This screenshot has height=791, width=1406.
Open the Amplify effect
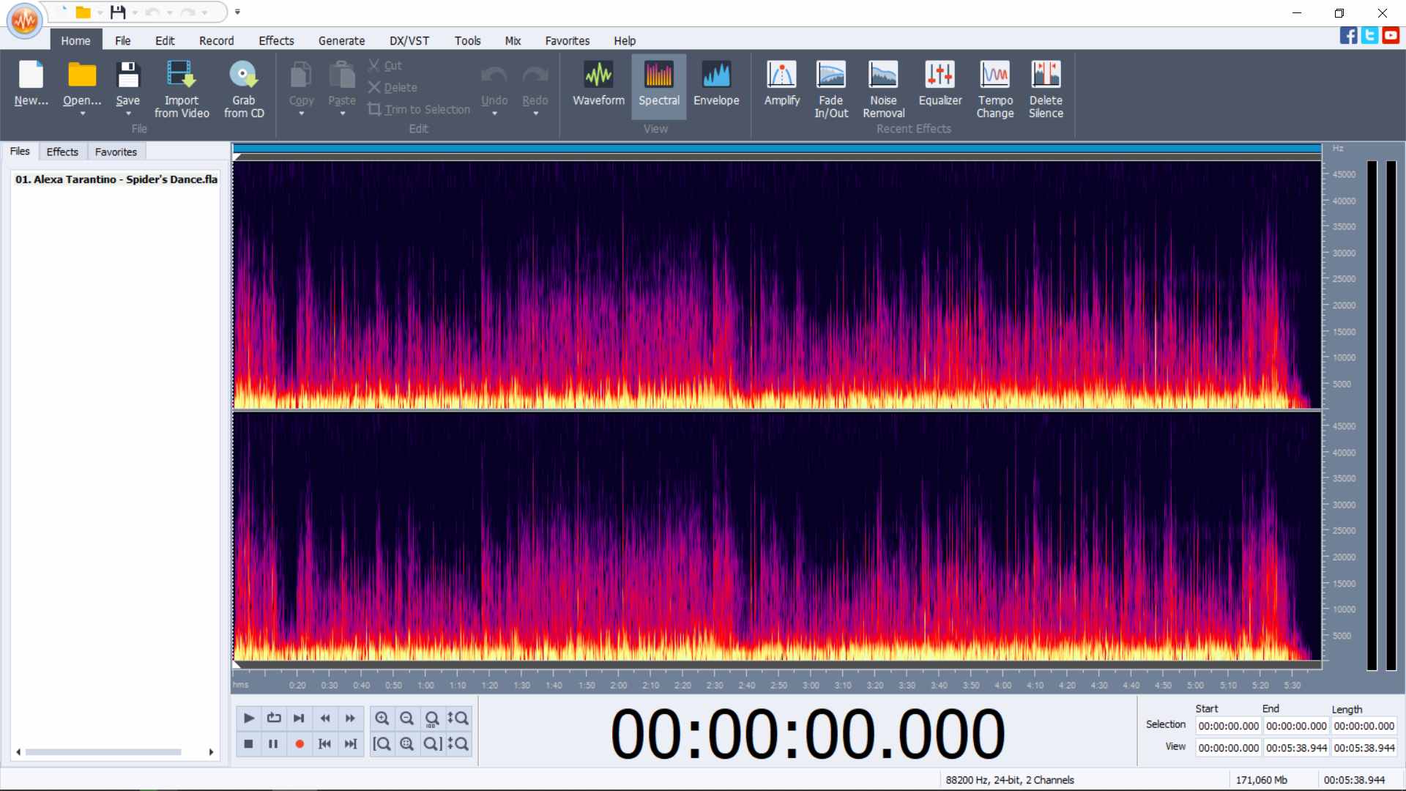tap(781, 86)
